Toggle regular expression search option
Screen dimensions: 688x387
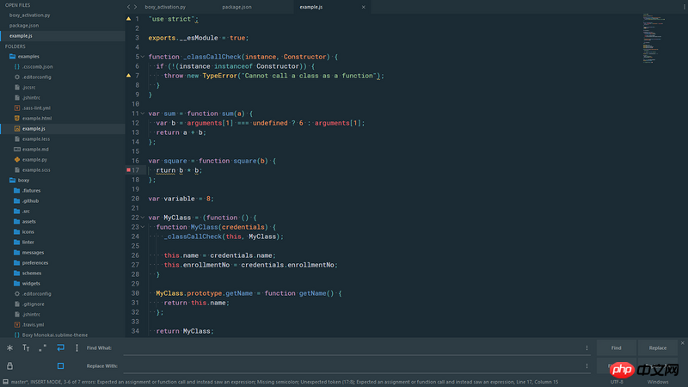pyautogui.click(x=9, y=348)
